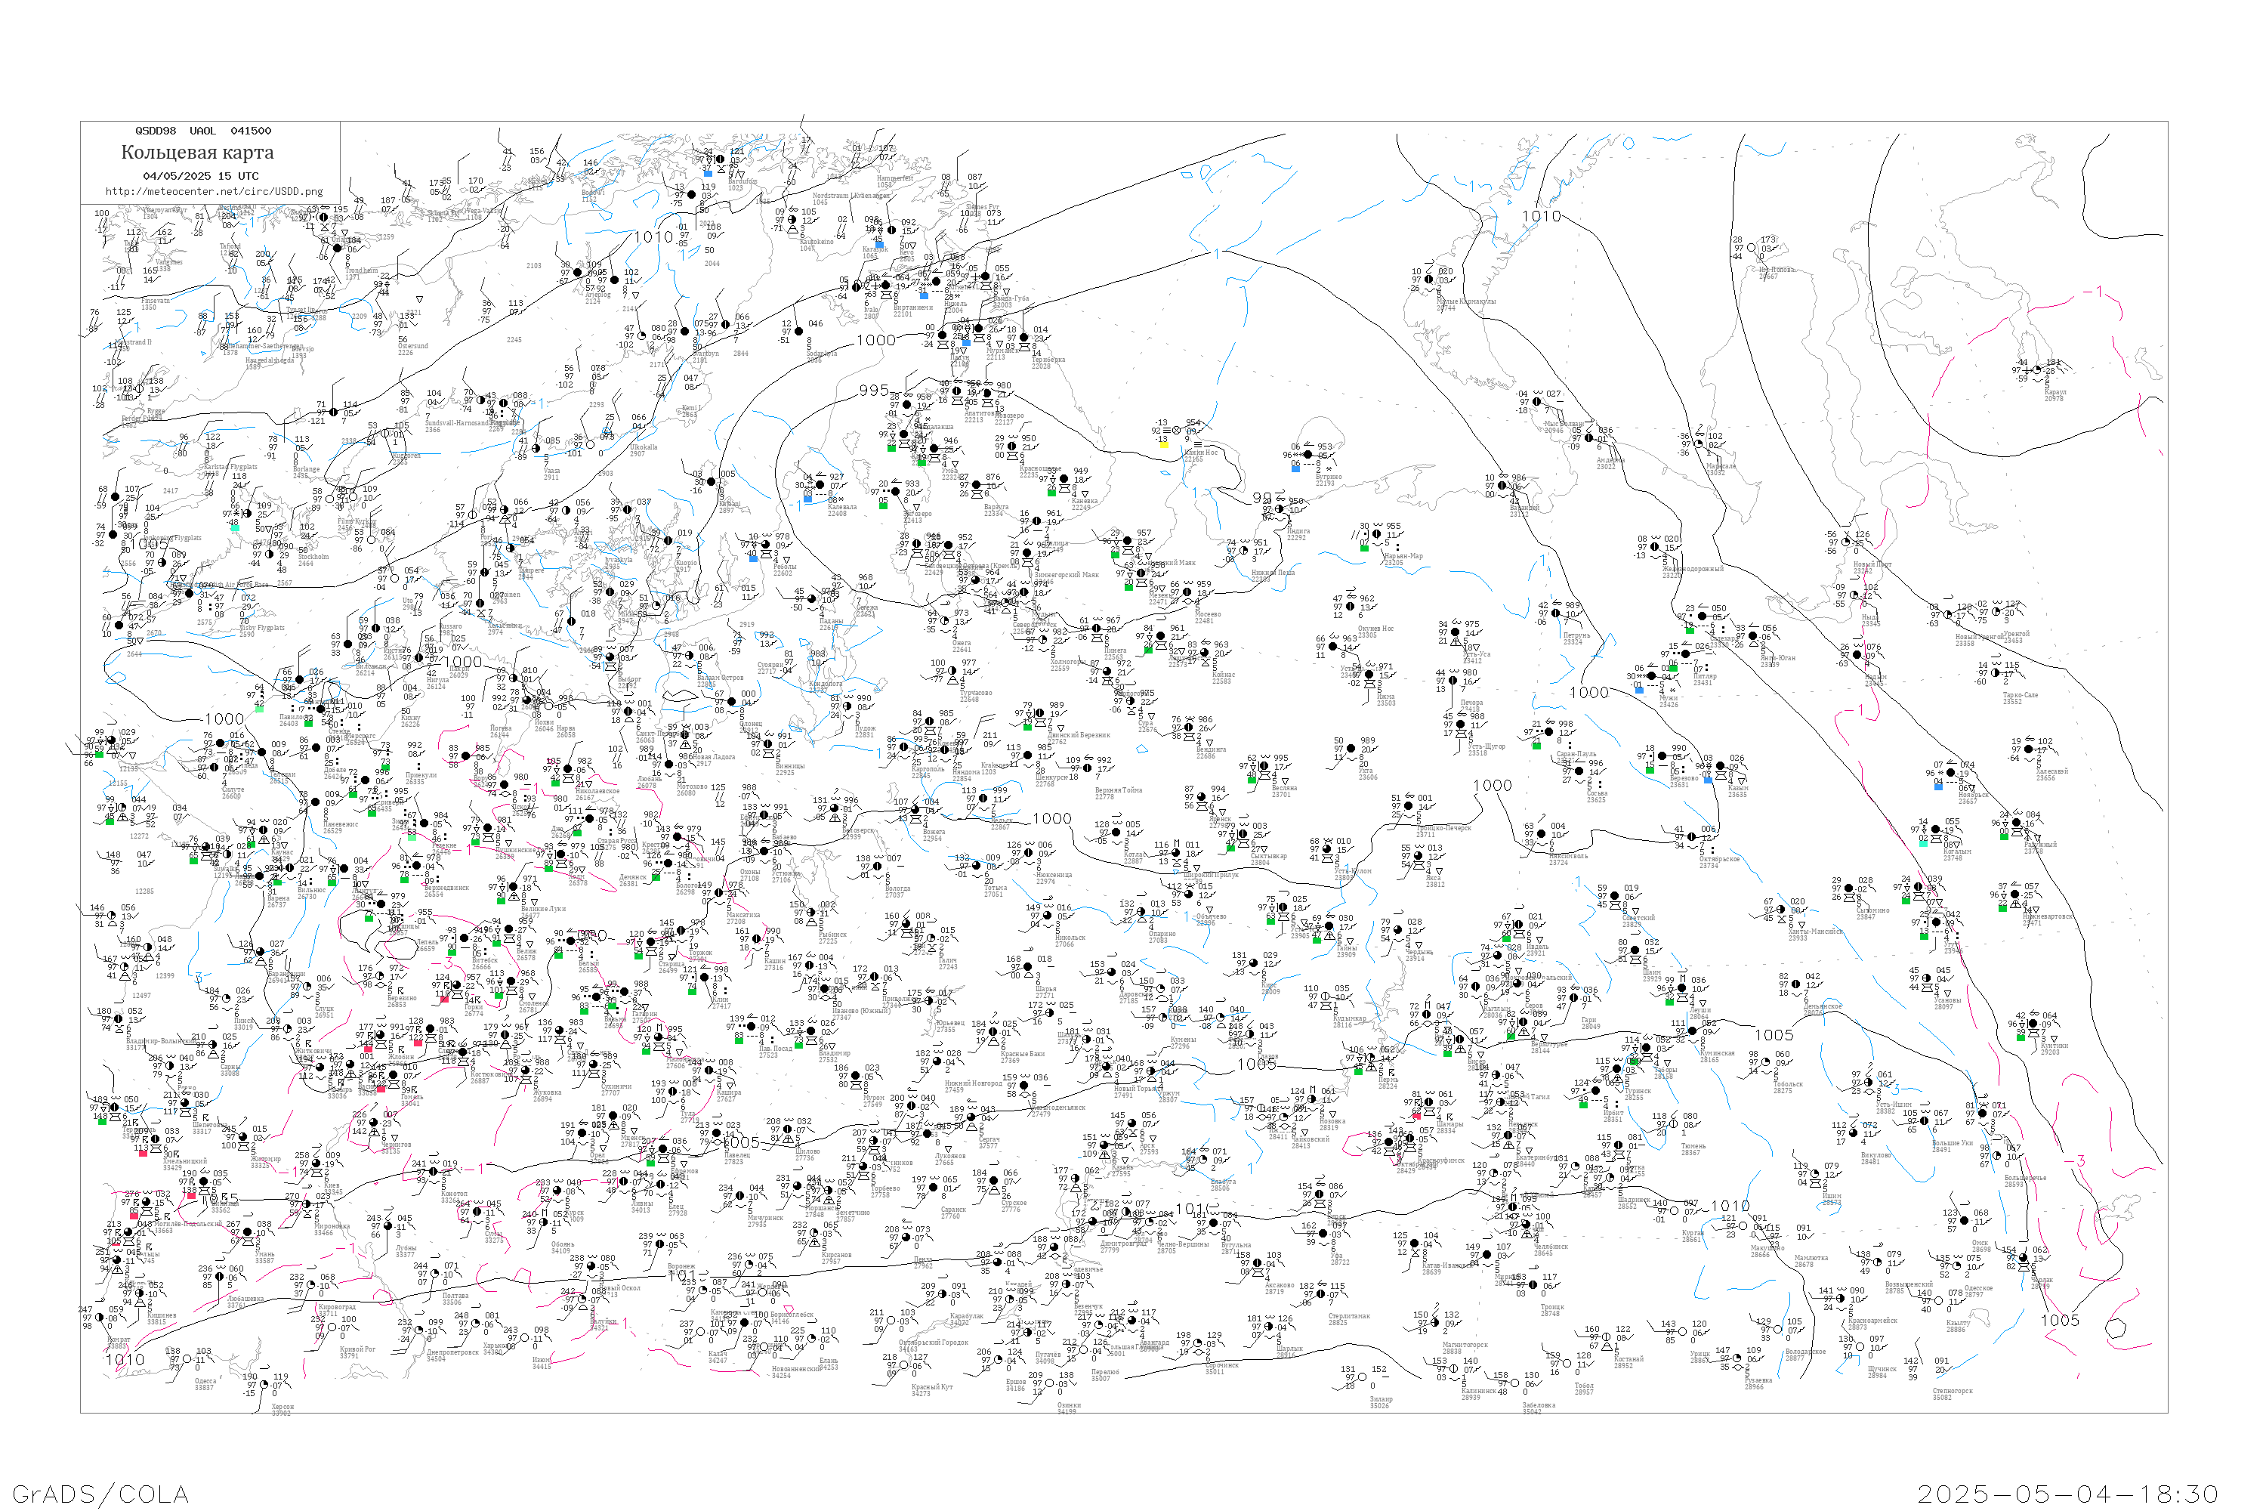Click the 2025-05-04-18:30 timestamp
This screenshot has width=2266, height=1511.
coord(2067,1494)
